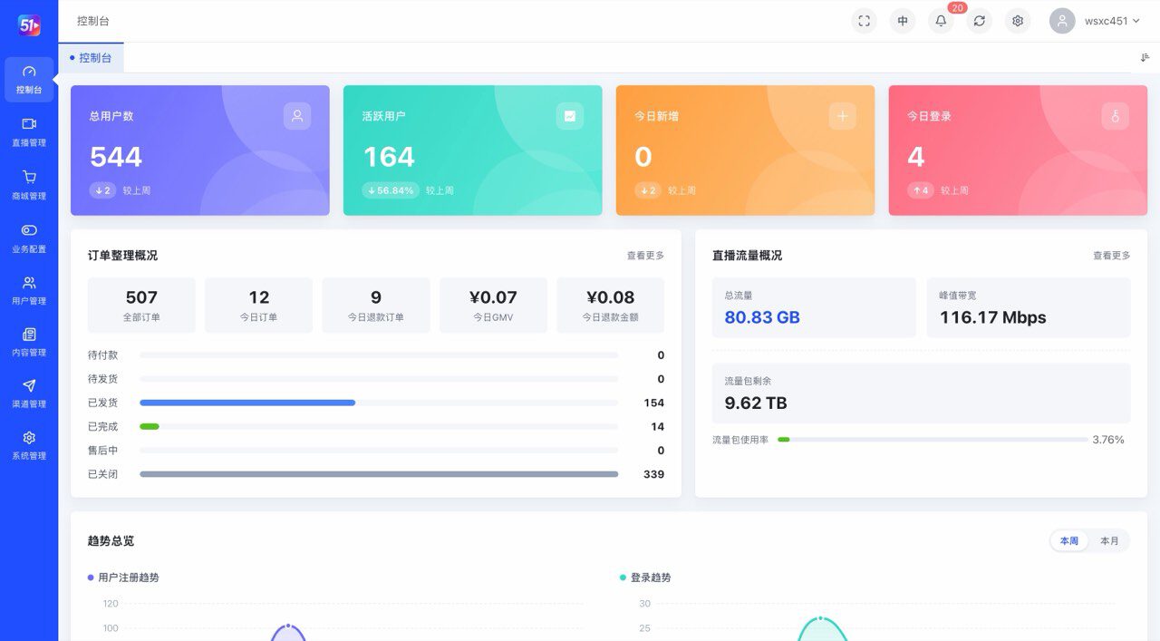This screenshot has height=641, width=1160.
Task: Open 用户管理 in the sidebar
Action: pyautogui.click(x=29, y=289)
